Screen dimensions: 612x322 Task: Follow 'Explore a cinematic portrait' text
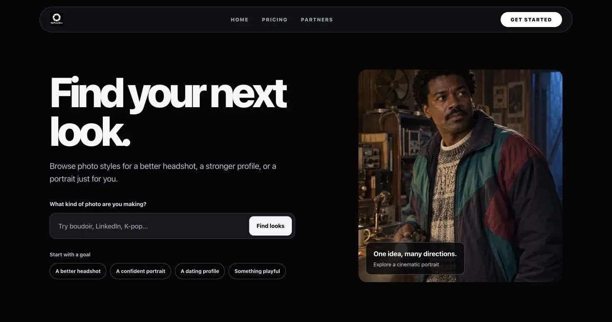click(x=406, y=265)
